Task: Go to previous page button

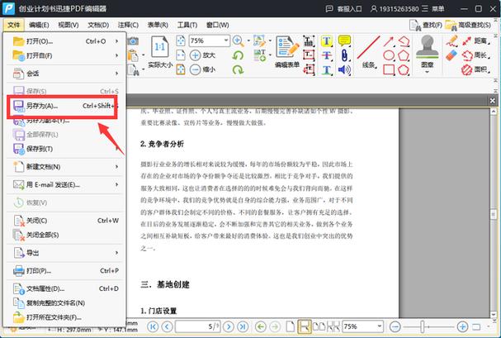Action: (167, 326)
